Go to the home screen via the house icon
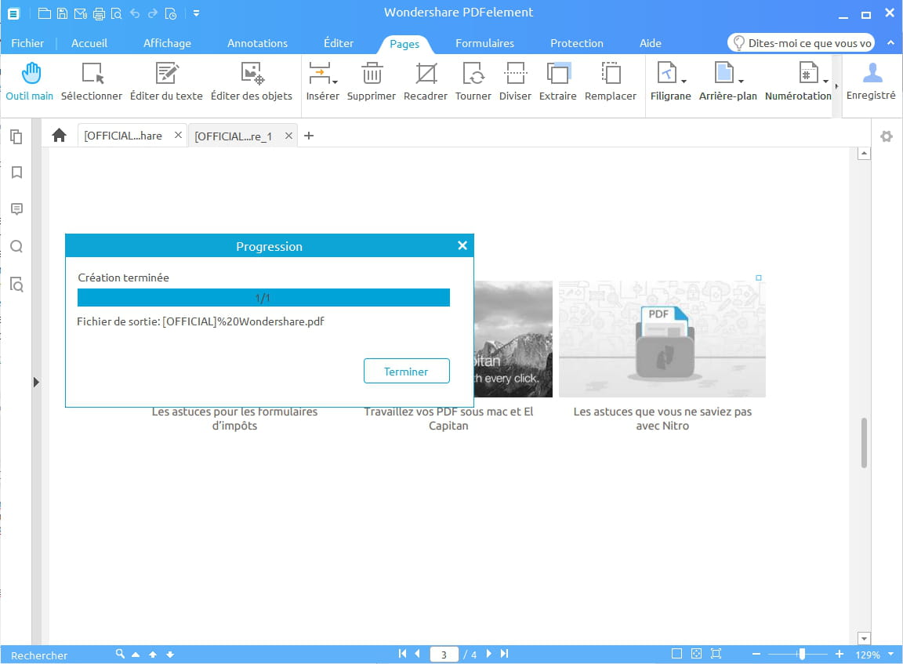903x664 pixels. point(60,136)
